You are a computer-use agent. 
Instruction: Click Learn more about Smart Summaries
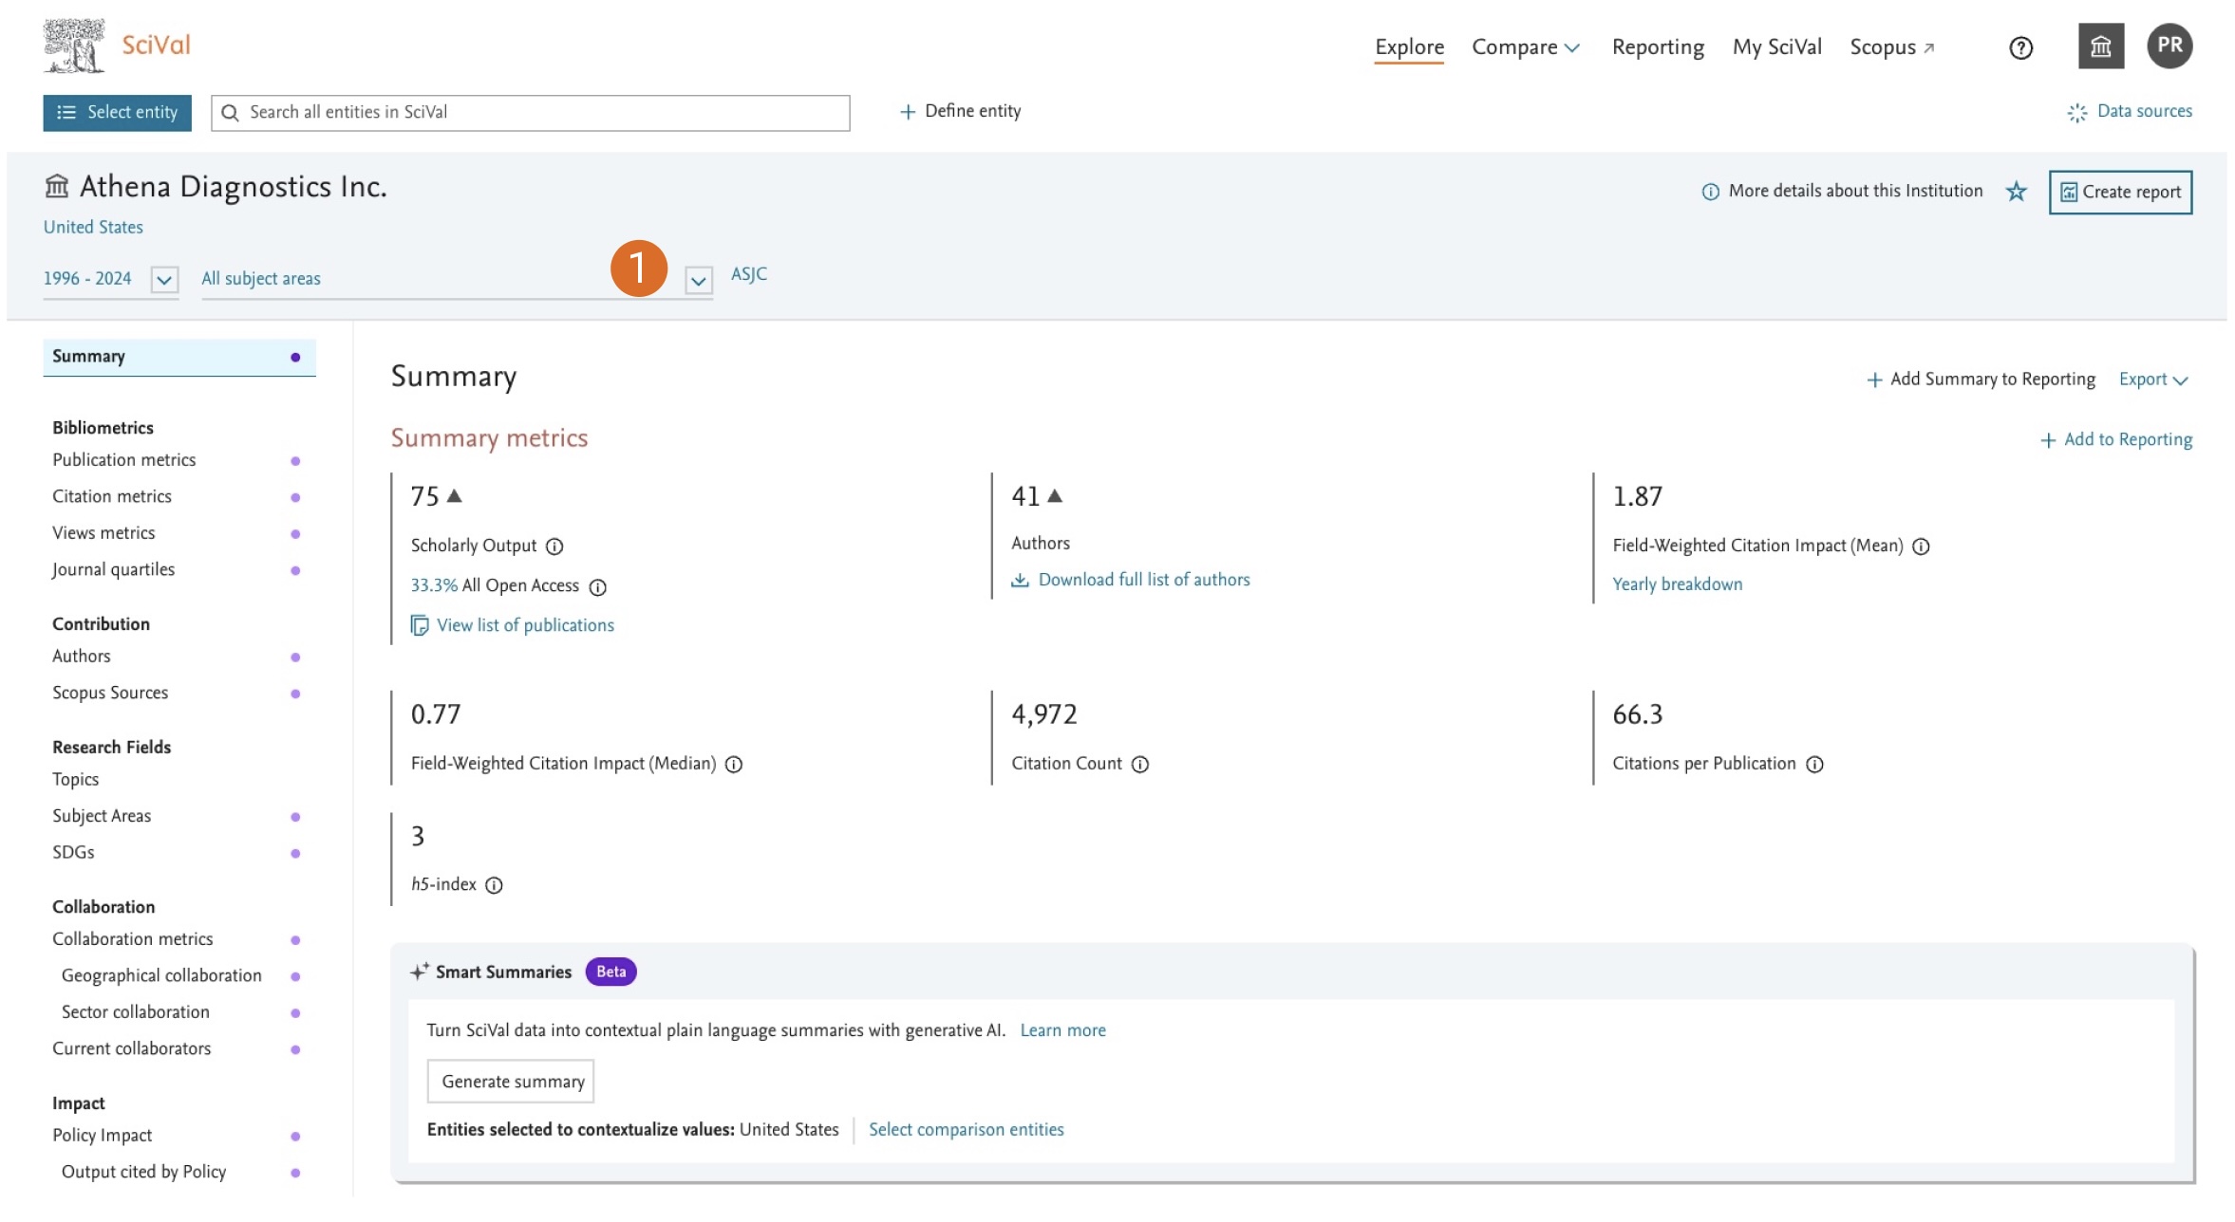(x=1062, y=1030)
